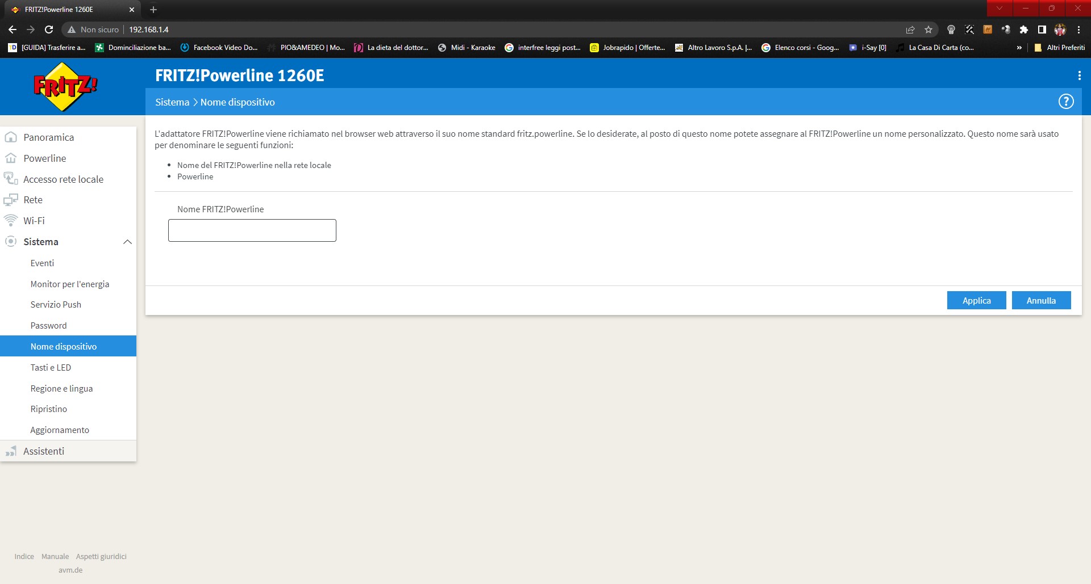Select Servizio Push

(x=56, y=305)
